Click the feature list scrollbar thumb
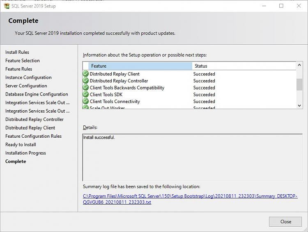This screenshot has height=232, width=308. point(299,84)
